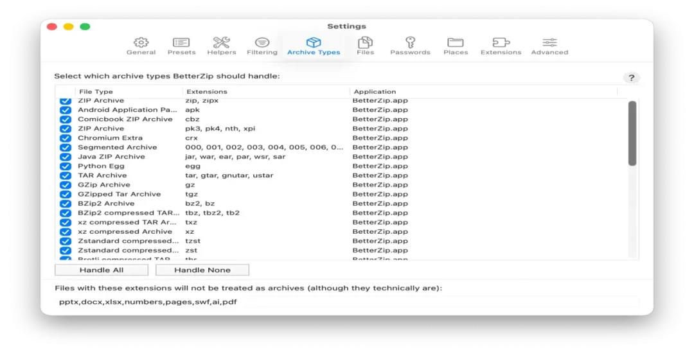This screenshot has width=694, height=352.
Task: Open the Passwords settings pane
Action: point(410,46)
